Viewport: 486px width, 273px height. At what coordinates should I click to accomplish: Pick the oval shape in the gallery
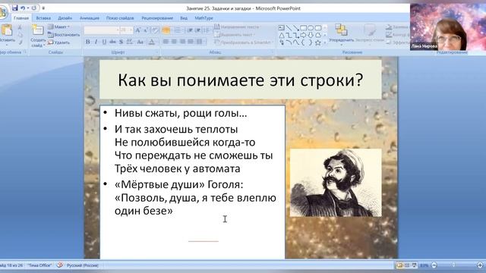point(311,28)
